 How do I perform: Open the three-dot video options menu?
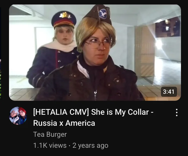click(x=177, y=112)
